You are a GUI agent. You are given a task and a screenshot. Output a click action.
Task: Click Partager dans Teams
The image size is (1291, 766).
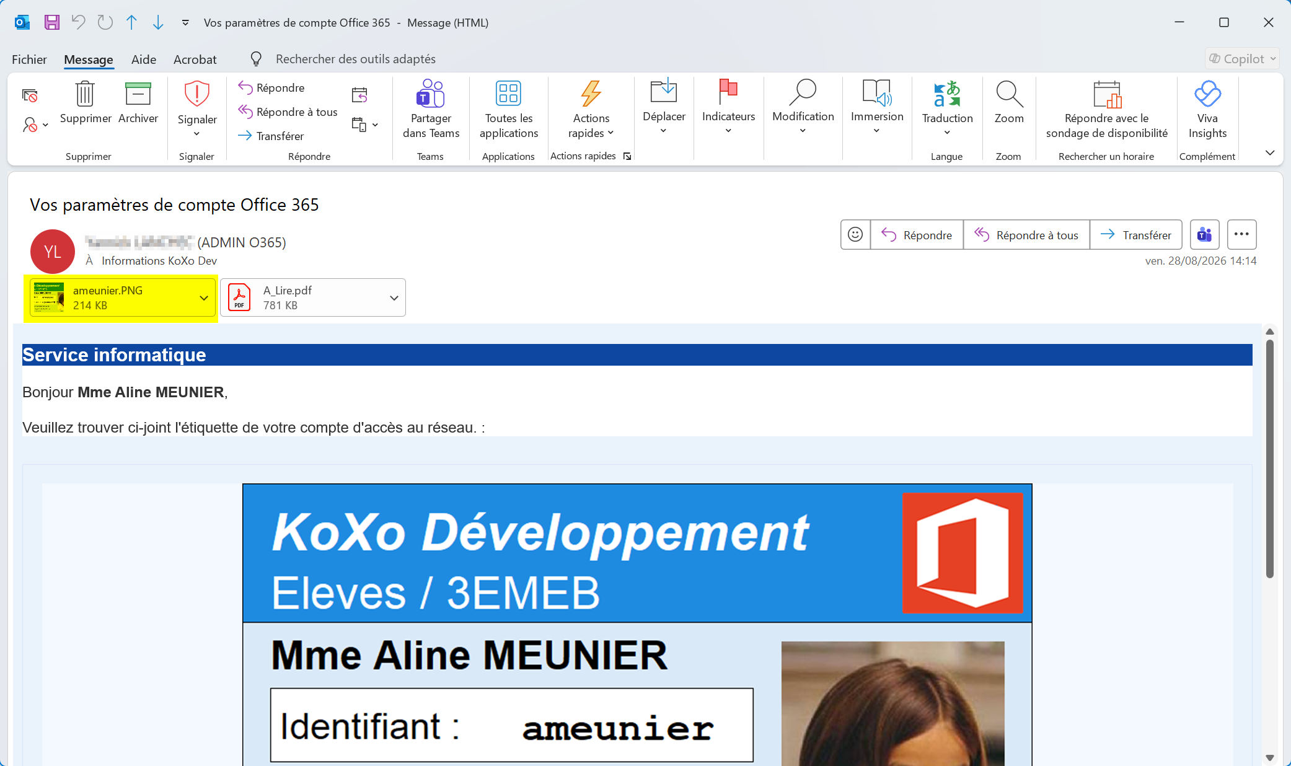pos(431,110)
